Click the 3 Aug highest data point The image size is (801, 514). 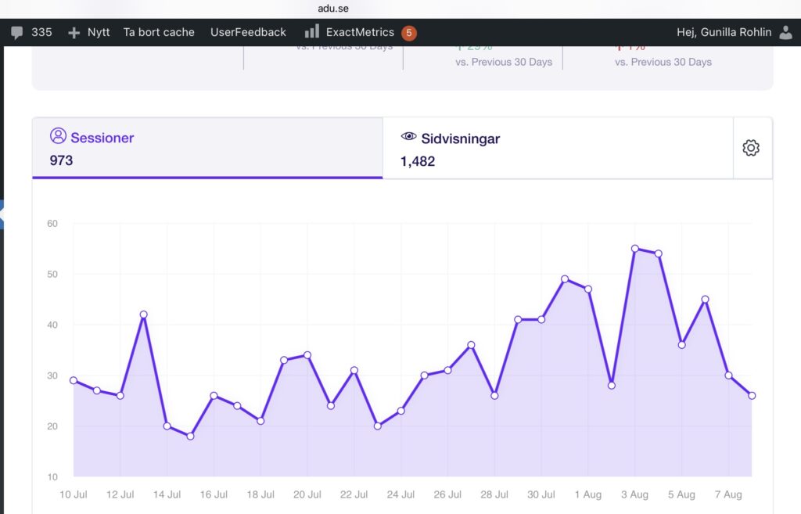(x=635, y=249)
